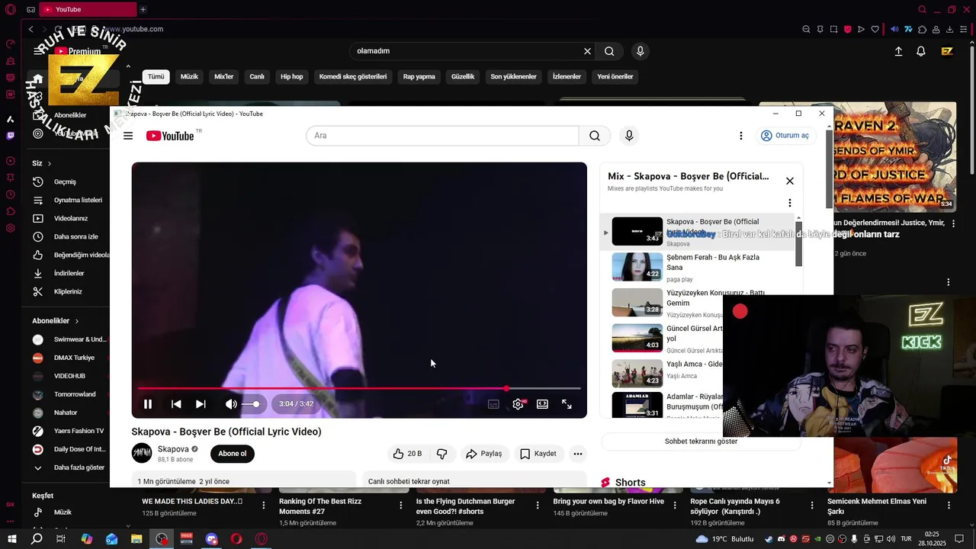Click 'Sohbet tekrarını göster' button
976x549 pixels.
[701, 441]
